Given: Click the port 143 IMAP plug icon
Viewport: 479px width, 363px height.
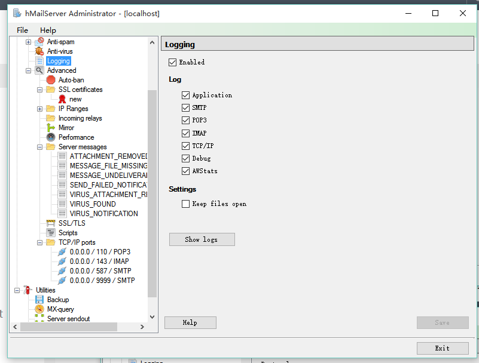Looking at the screenshot, I should tap(62, 261).
